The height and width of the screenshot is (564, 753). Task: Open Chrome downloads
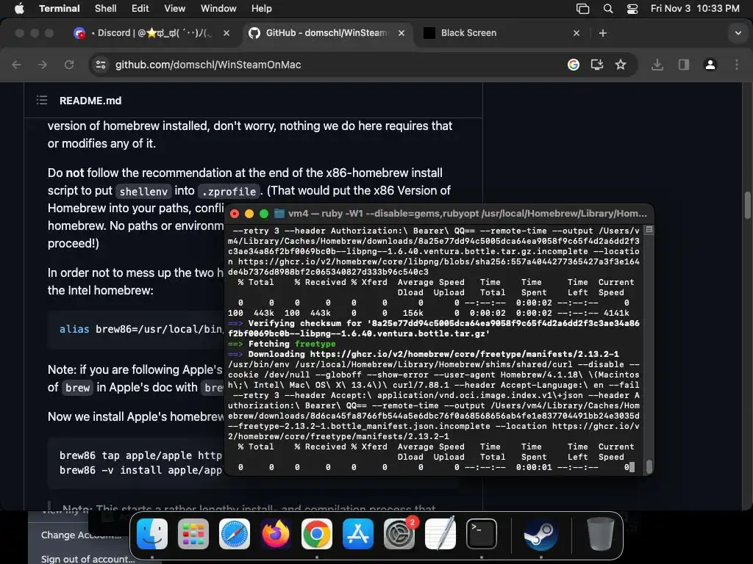[x=657, y=65]
